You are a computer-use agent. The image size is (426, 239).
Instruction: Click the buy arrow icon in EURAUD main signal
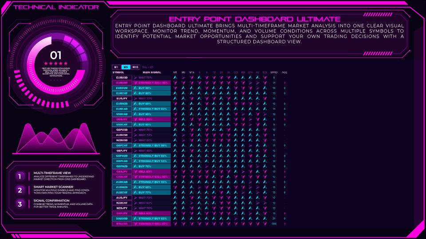coord(135,88)
